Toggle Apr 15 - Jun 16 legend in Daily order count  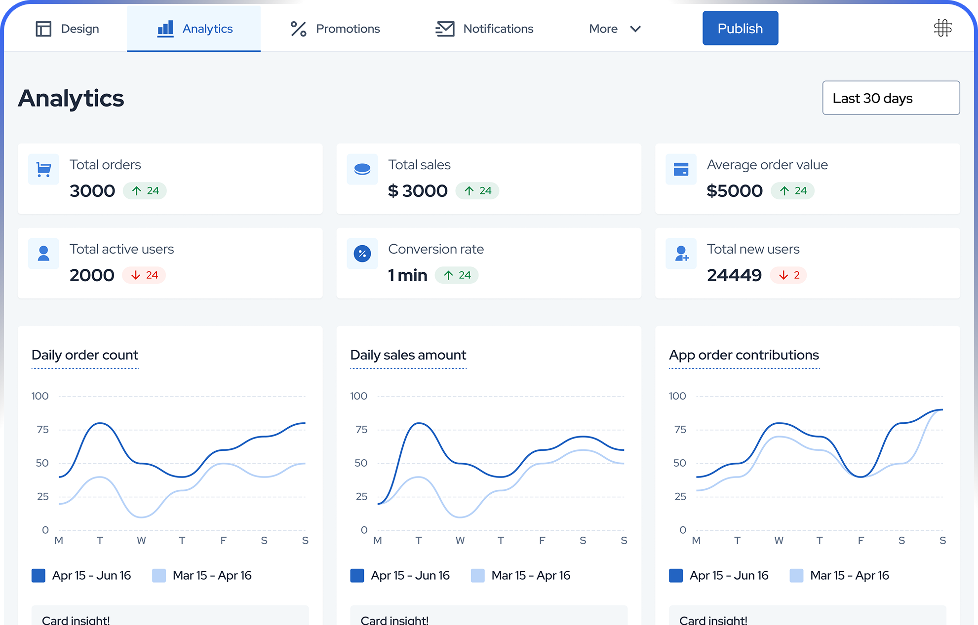point(81,576)
